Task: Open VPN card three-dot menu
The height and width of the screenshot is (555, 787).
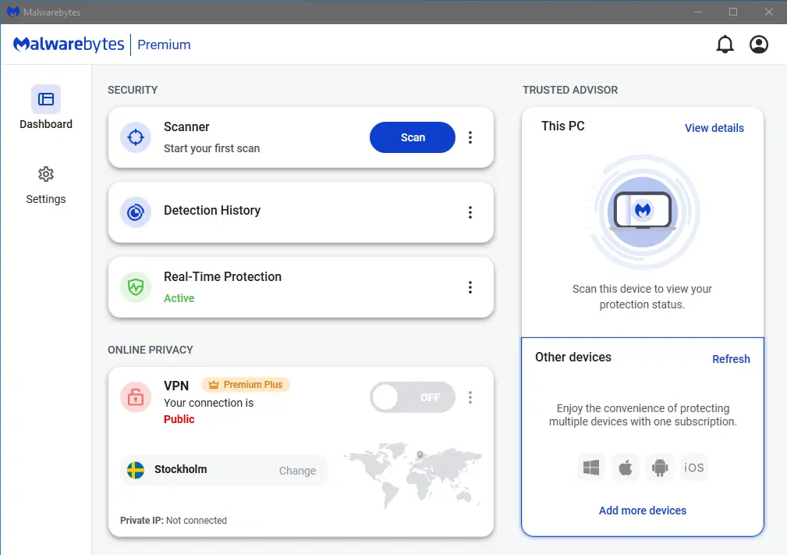Action: tap(470, 398)
